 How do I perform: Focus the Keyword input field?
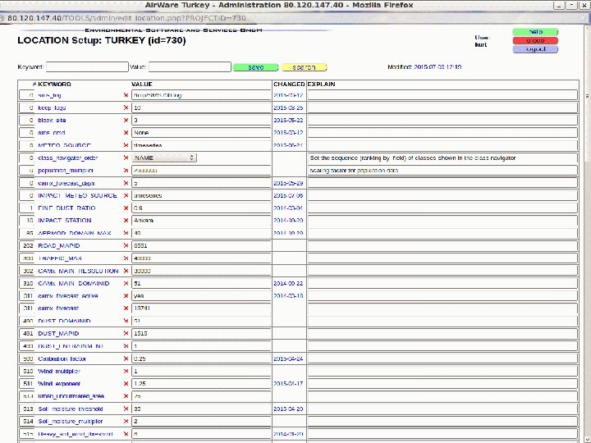(x=87, y=67)
